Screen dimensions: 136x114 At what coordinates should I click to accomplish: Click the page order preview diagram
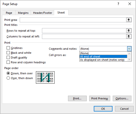point(45,77)
